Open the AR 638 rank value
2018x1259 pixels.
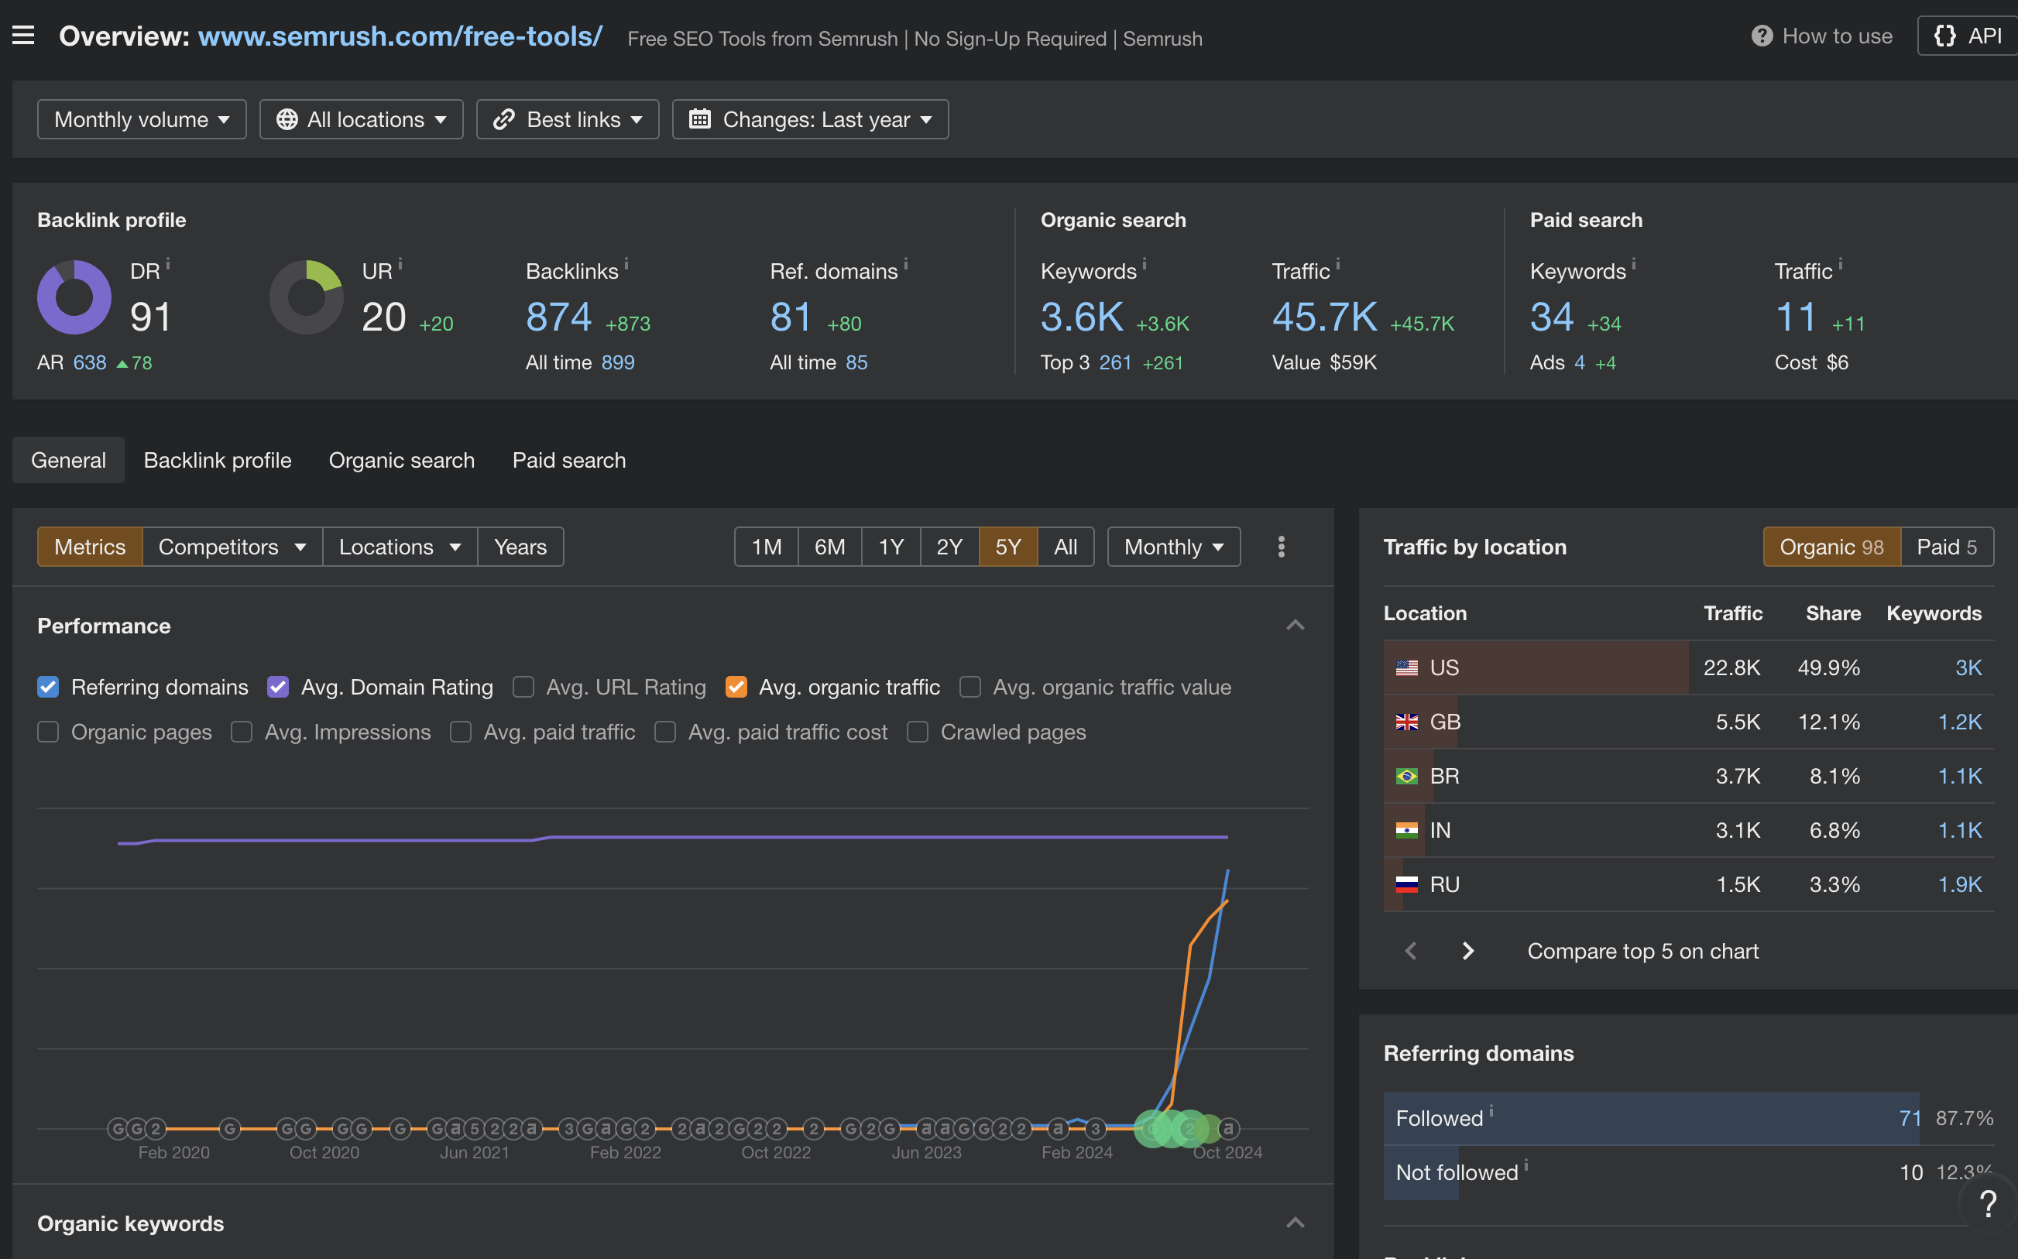point(89,363)
